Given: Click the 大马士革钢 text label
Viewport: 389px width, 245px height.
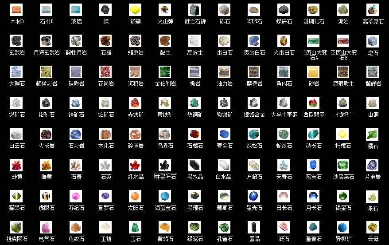Looking at the screenshot, I should pos(284,115).
